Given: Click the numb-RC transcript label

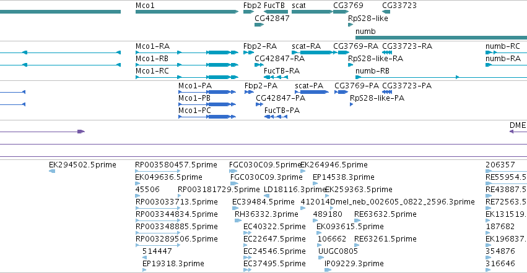Looking at the screenshot, I should click(x=503, y=46).
